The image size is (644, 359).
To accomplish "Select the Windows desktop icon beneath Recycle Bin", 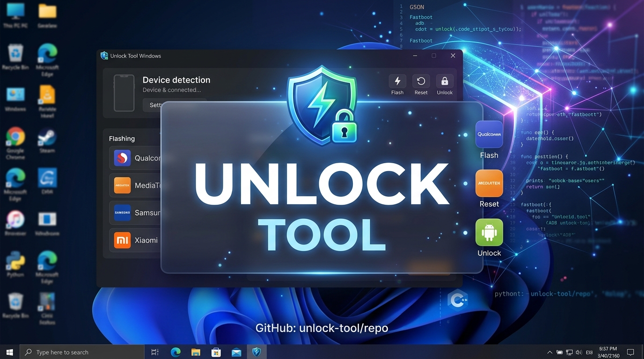I will point(15,99).
